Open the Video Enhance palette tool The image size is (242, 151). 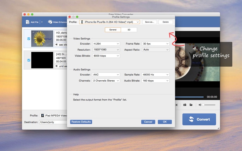click(50, 22)
